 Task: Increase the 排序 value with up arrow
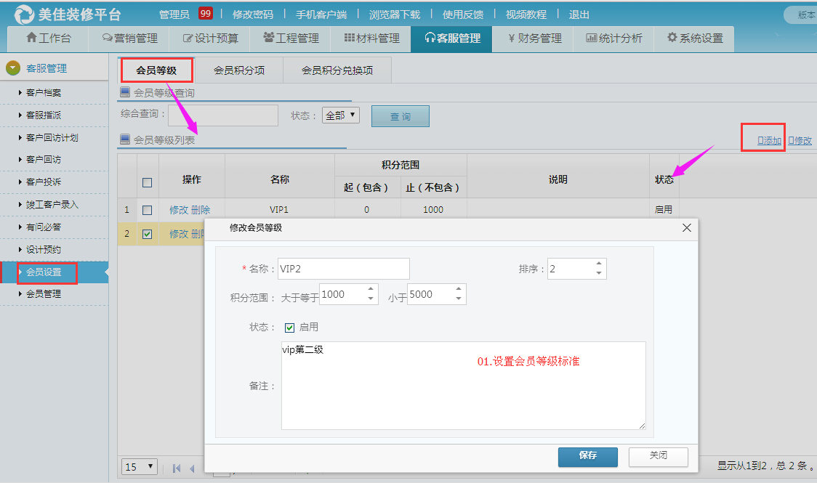tap(598, 264)
